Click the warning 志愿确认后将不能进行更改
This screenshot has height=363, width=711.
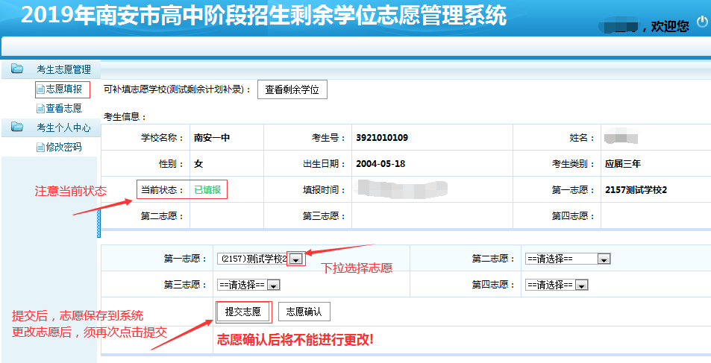[295, 340]
